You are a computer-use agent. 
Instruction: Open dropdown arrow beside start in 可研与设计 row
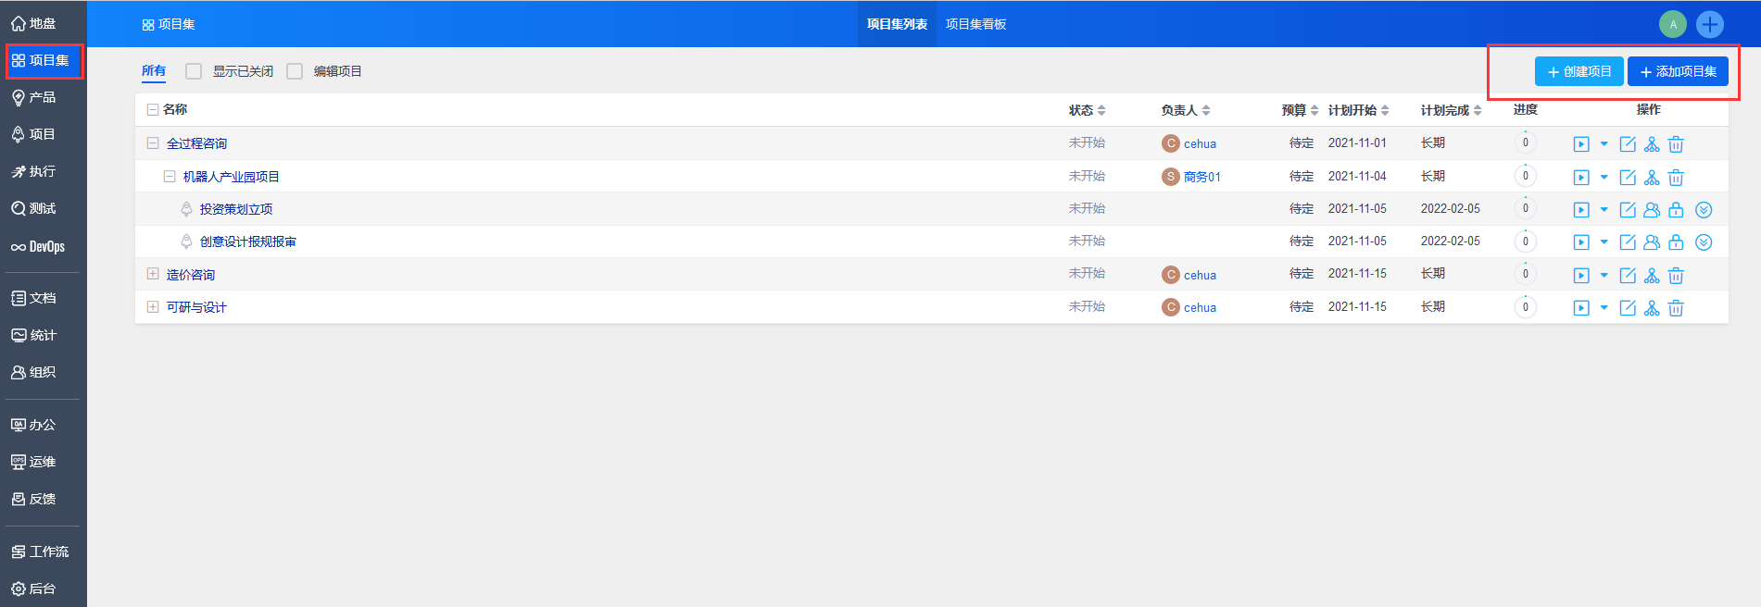(x=1604, y=308)
